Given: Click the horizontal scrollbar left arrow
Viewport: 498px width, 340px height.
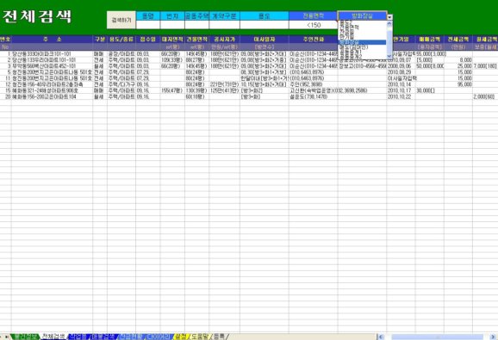Looking at the screenshot, I should point(381,337).
